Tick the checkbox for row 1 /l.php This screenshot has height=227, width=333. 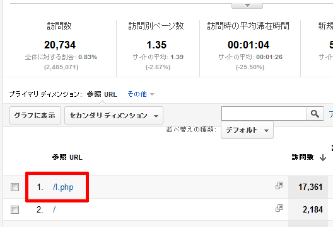(15, 187)
